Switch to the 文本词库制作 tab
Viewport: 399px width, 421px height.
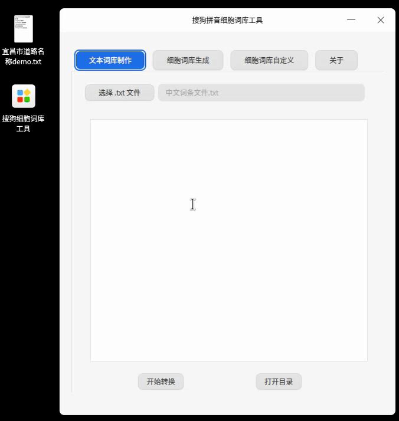click(110, 60)
